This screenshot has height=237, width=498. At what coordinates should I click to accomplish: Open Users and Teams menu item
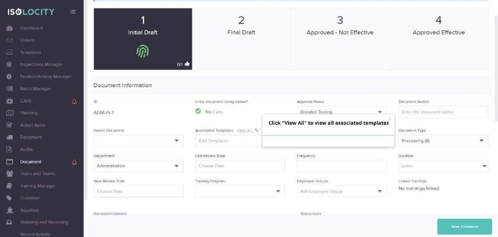pyautogui.click(x=37, y=174)
